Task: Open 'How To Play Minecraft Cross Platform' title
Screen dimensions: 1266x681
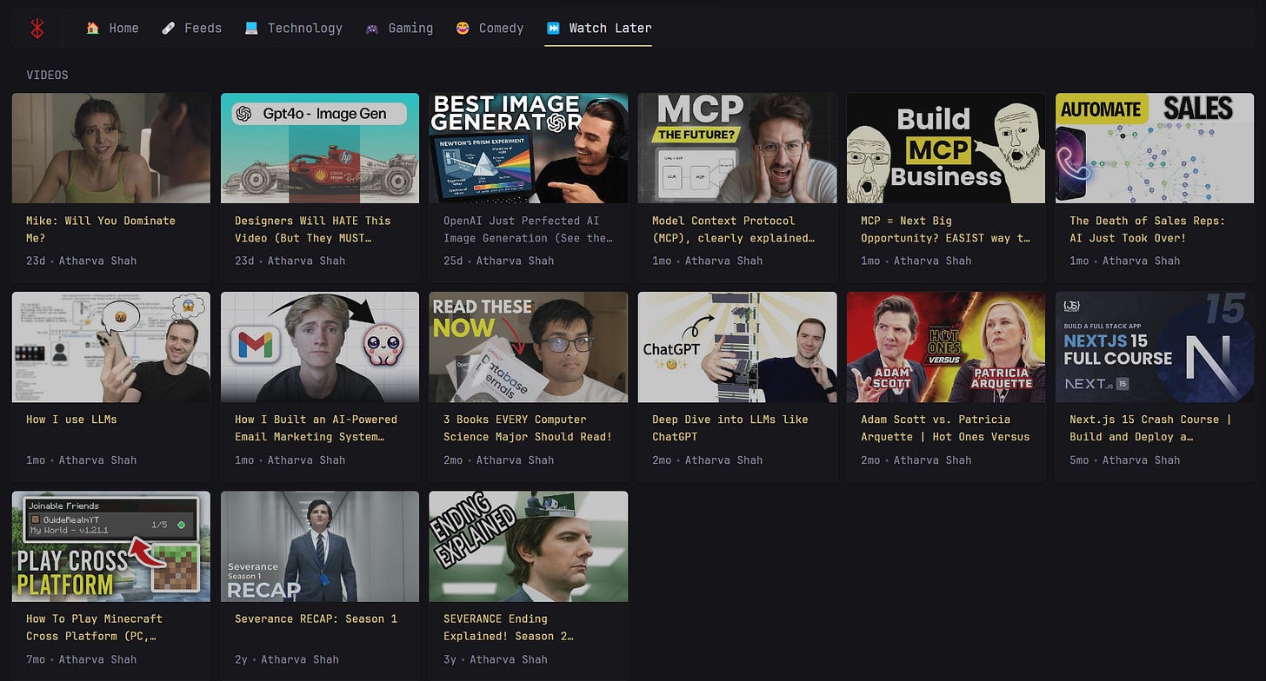Action: [94, 627]
